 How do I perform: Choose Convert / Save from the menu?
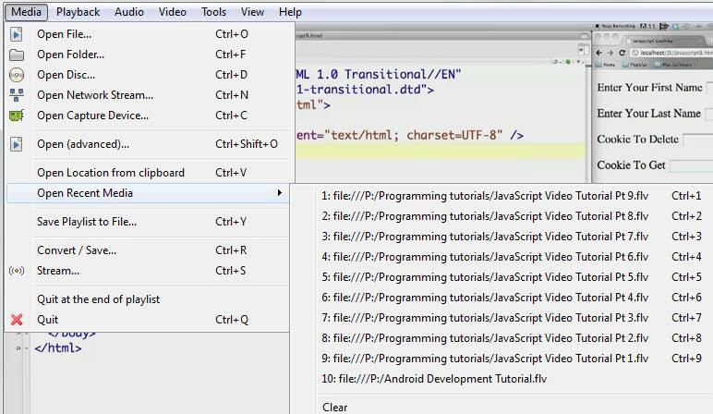click(77, 250)
